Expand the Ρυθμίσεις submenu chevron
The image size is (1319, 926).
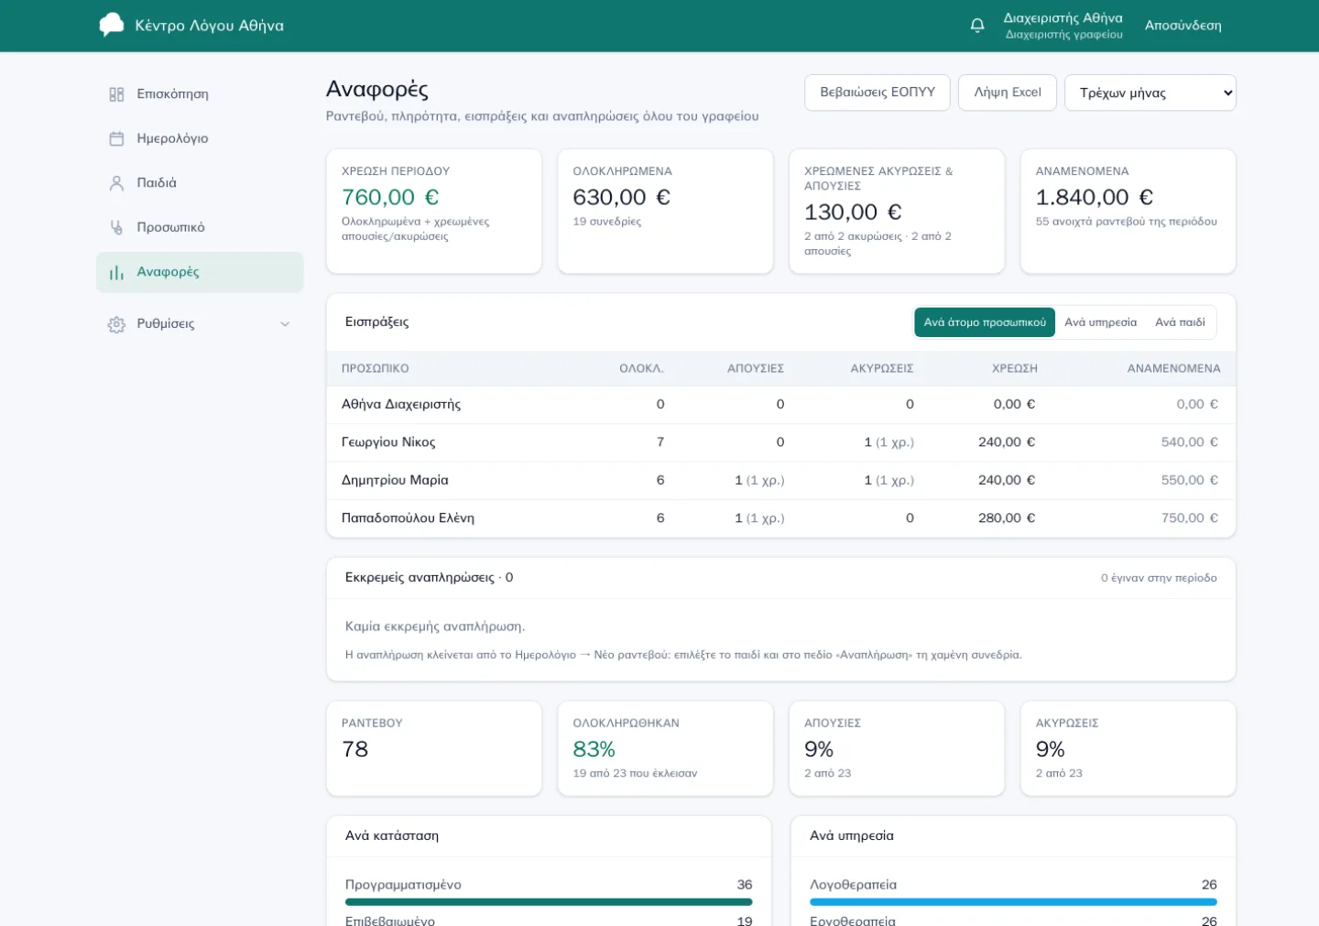(x=285, y=324)
